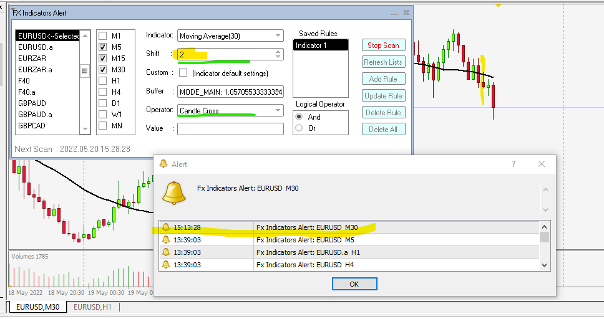604x319 pixels.
Task: Click bell icon of EURUSD.a H1 alert row
Action: tap(166, 252)
